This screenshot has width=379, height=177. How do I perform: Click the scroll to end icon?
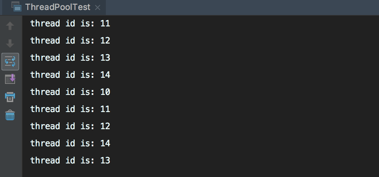point(10,79)
